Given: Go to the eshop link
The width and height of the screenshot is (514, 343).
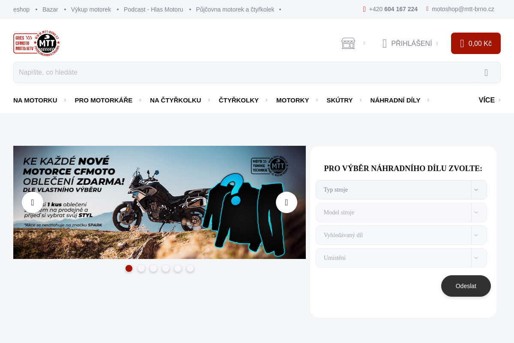Looking at the screenshot, I should [x=21, y=9].
